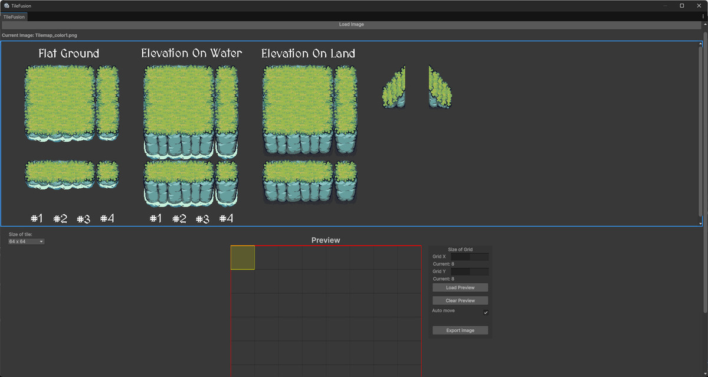Open the tab options kebab menu
The height and width of the screenshot is (377, 708).
tap(703, 17)
